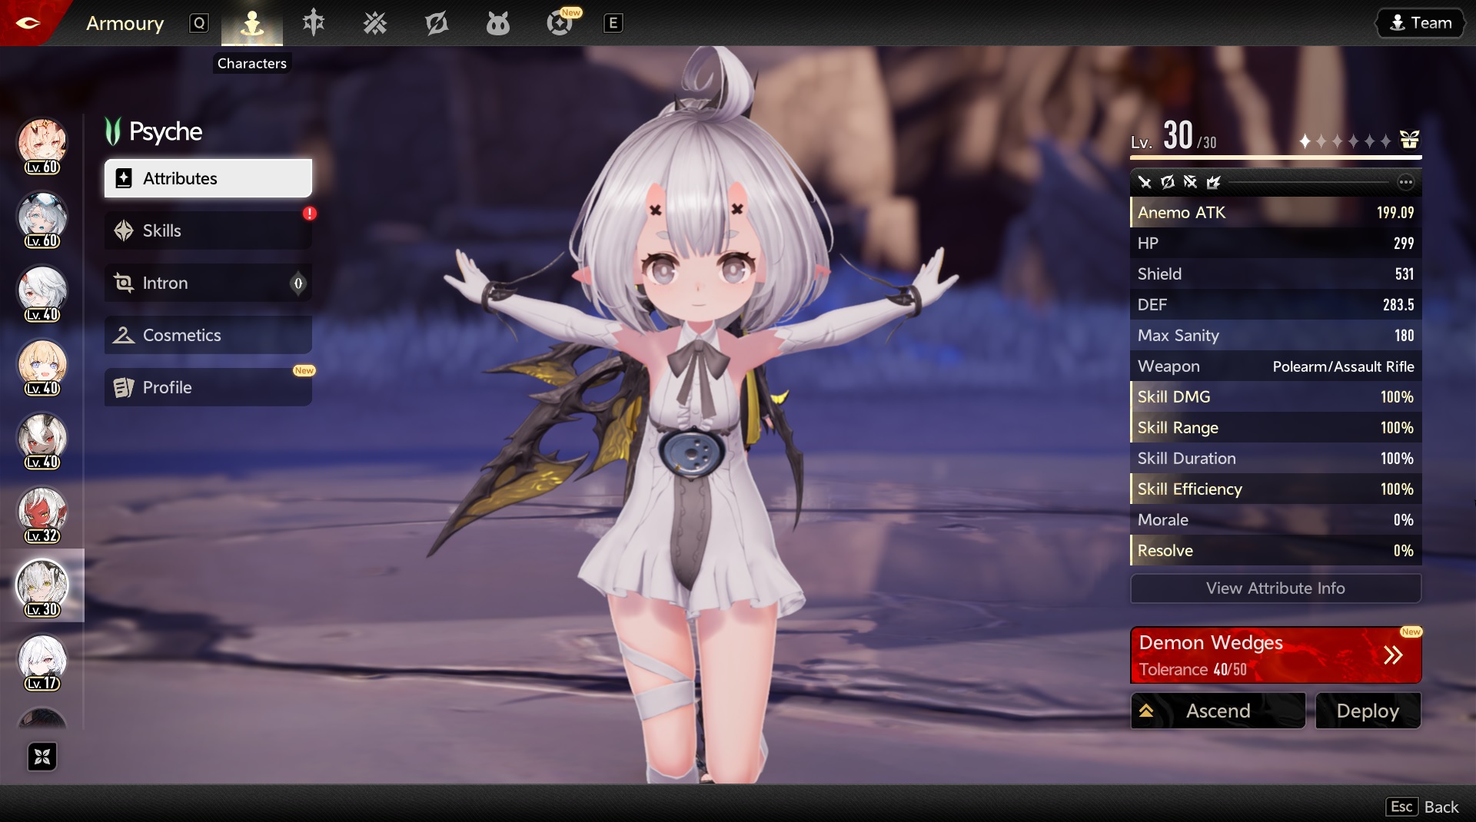
Task: Click the DEF attribute row
Action: pos(1276,304)
